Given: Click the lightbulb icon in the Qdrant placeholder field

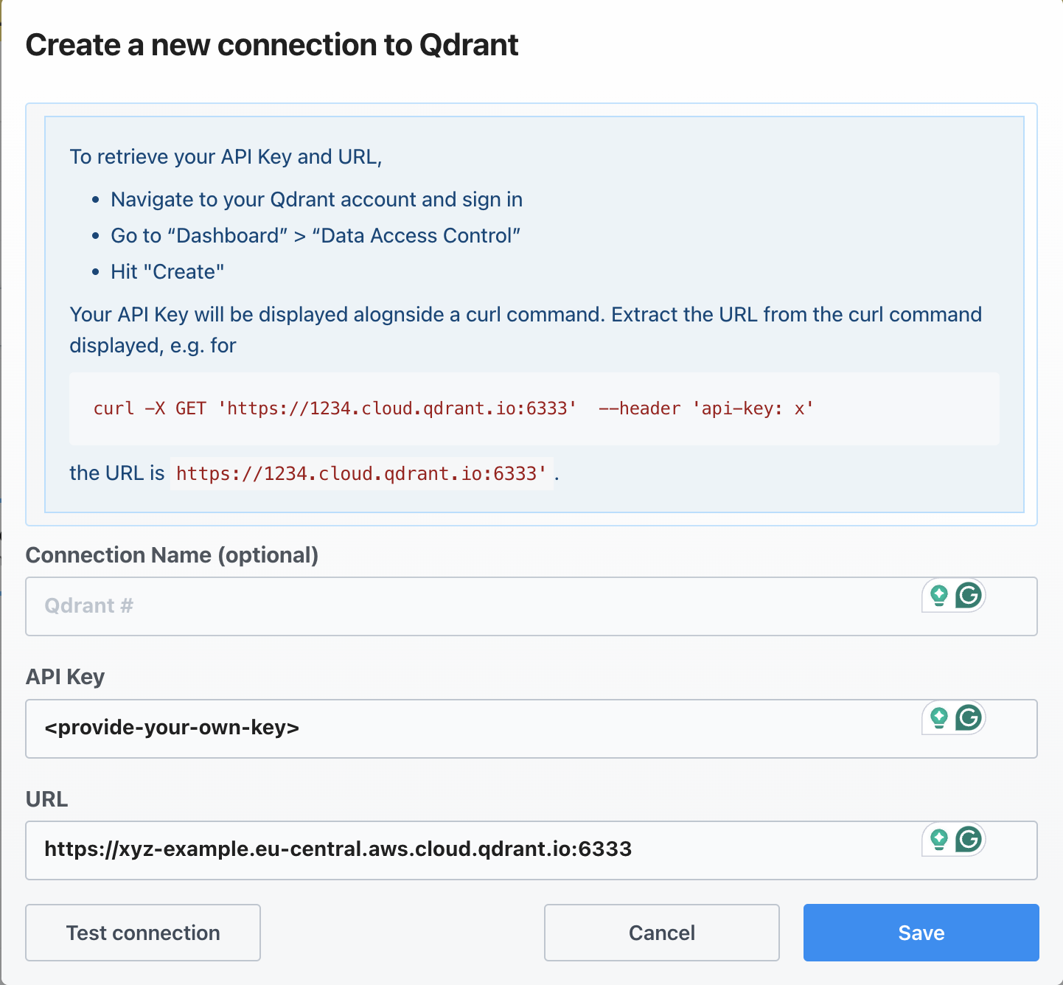Looking at the screenshot, I should pos(938,596).
